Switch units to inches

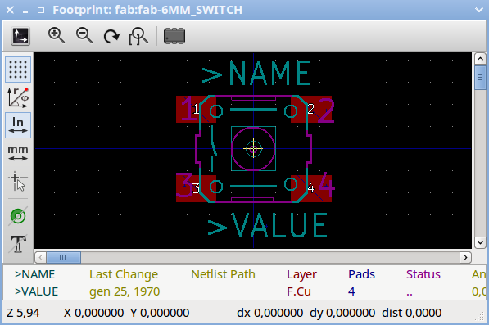pos(18,125)
